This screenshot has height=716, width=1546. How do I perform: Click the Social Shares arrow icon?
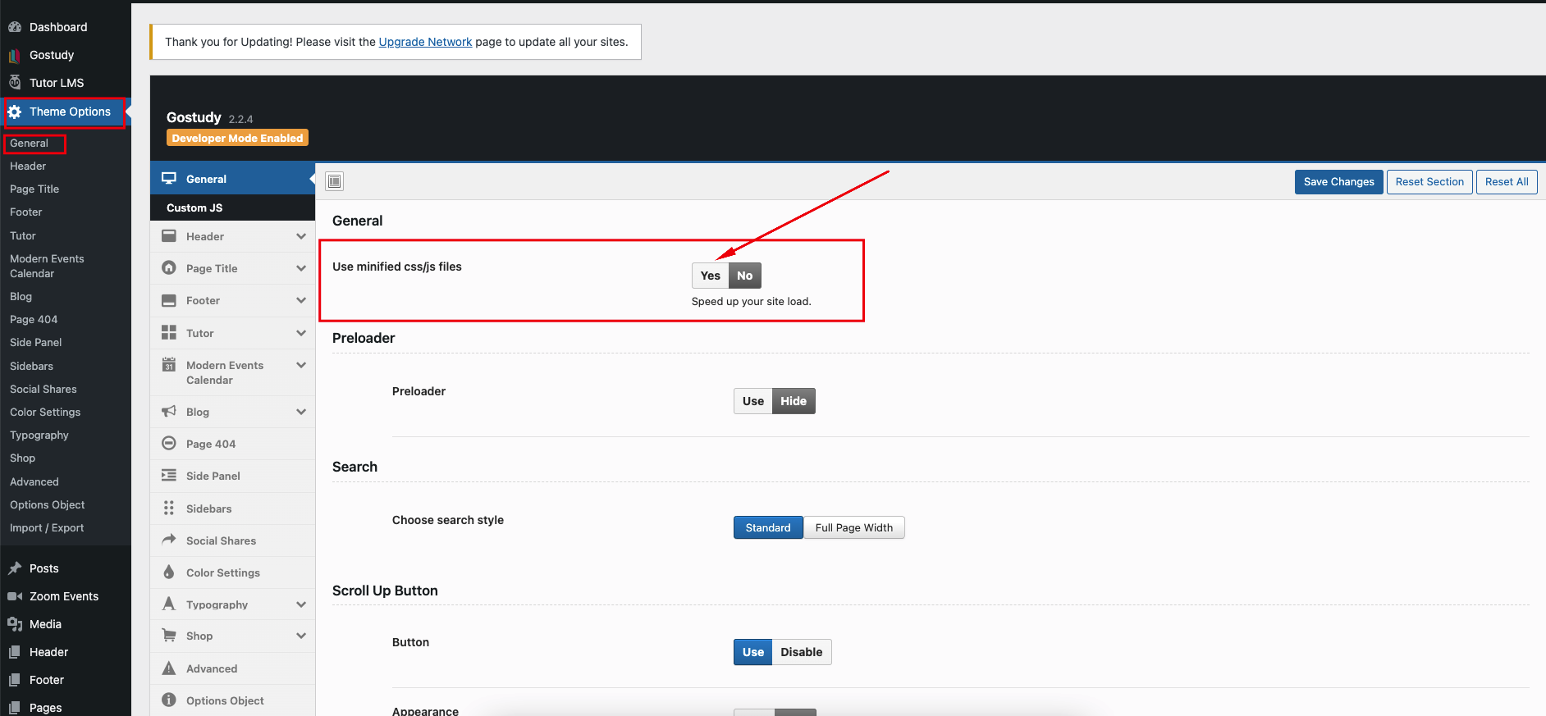(169, 540)
